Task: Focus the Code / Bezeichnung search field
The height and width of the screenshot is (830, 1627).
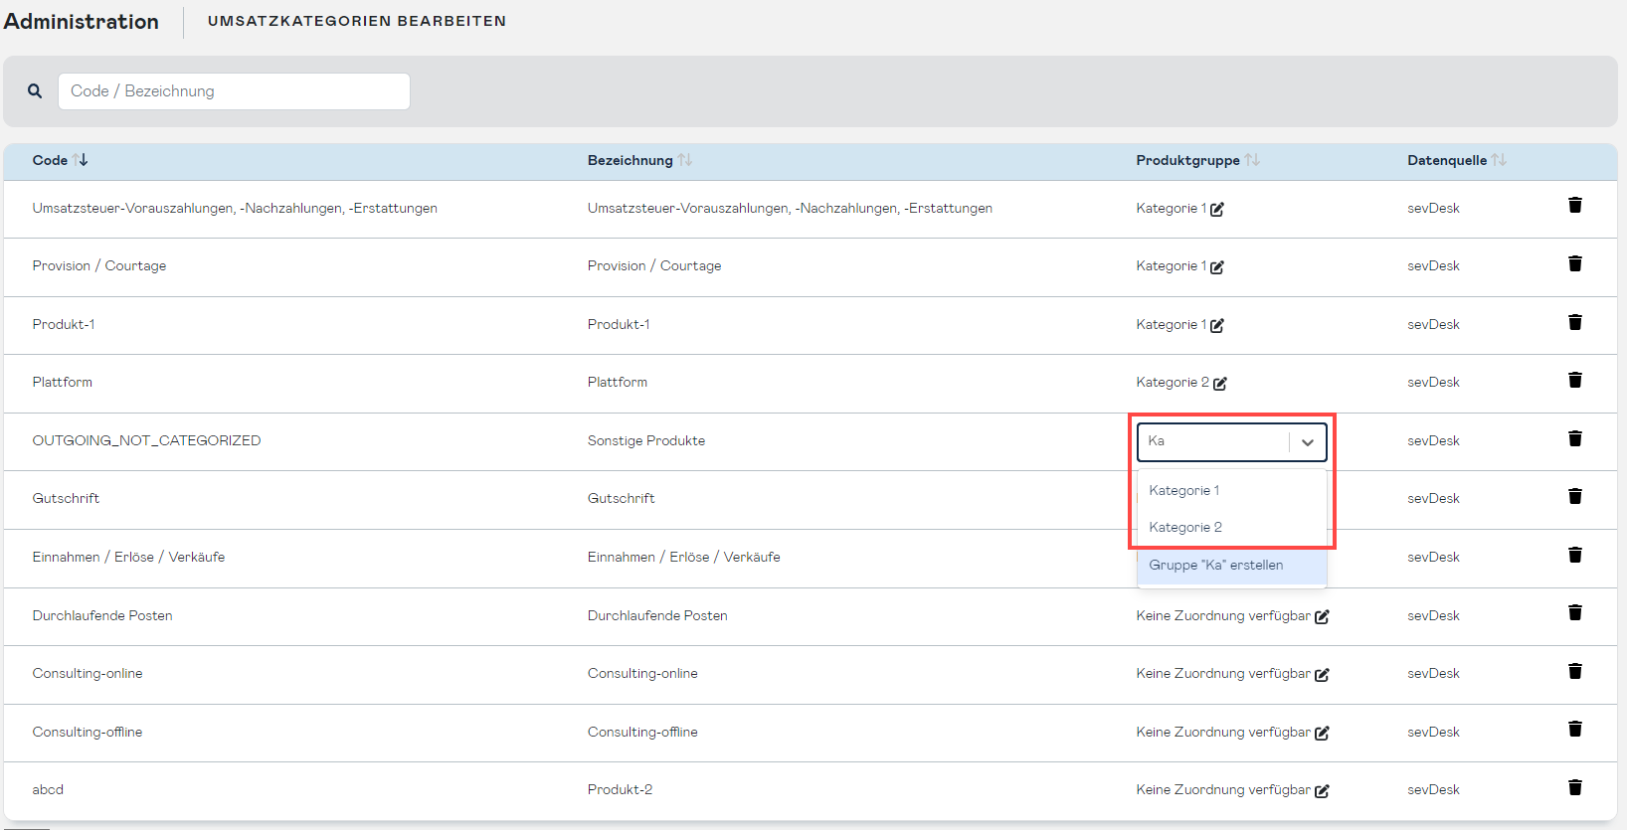Action: 234,91
